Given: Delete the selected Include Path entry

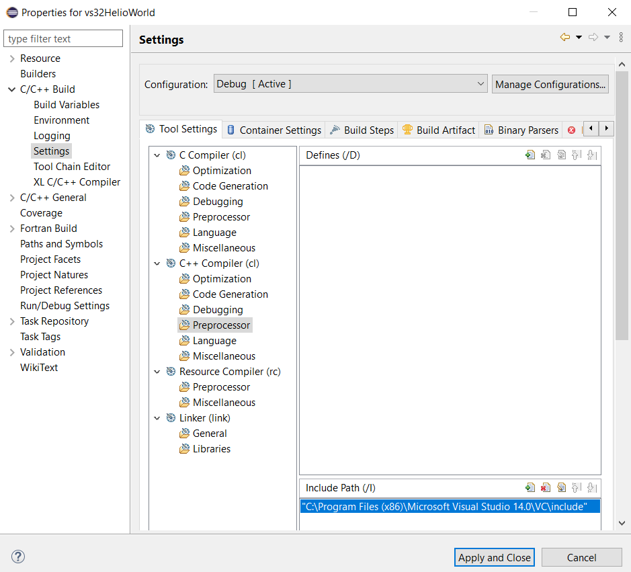Looking at the screenshot, I should [x=546, y=488].
